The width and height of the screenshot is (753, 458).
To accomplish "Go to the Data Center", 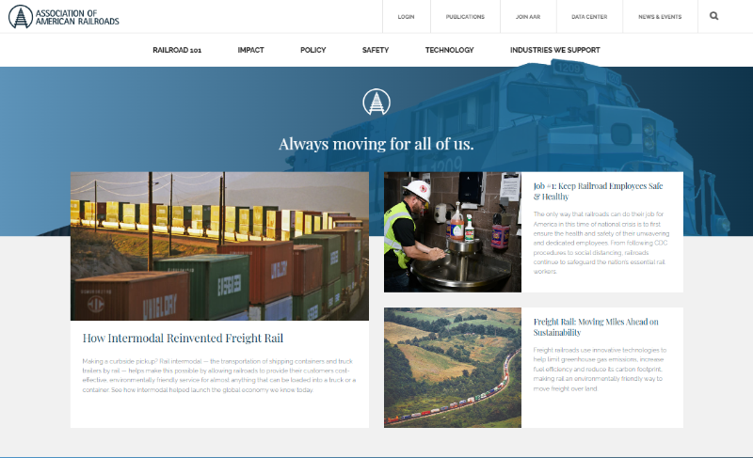I will (589, 17).
